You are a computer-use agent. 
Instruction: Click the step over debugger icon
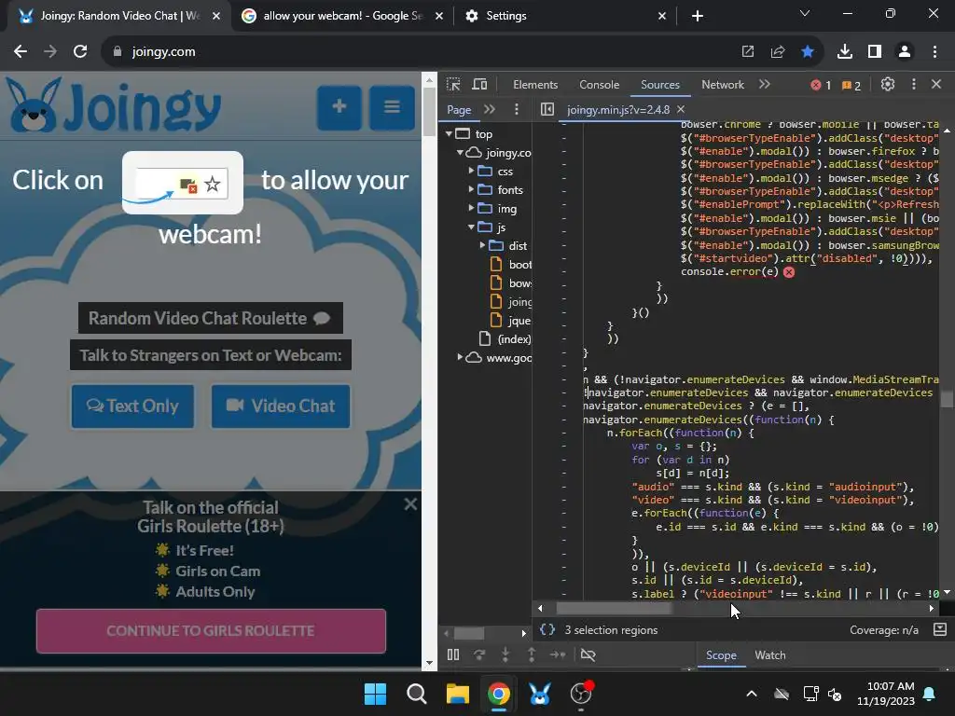[479, 655]
